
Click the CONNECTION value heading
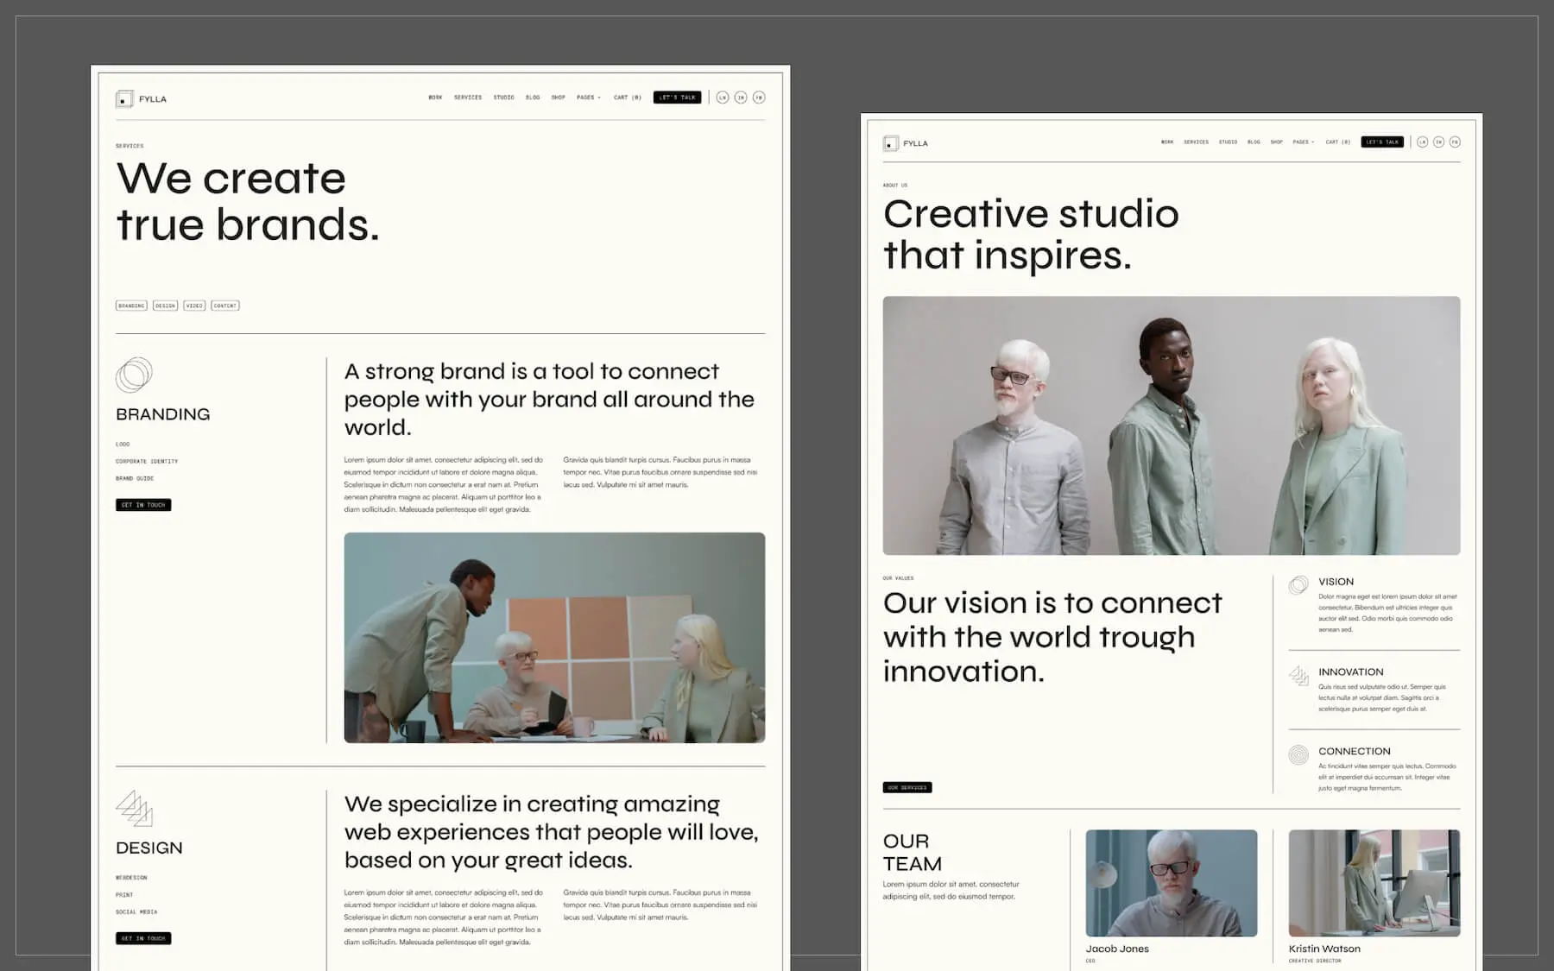(x=1355, y=751)
